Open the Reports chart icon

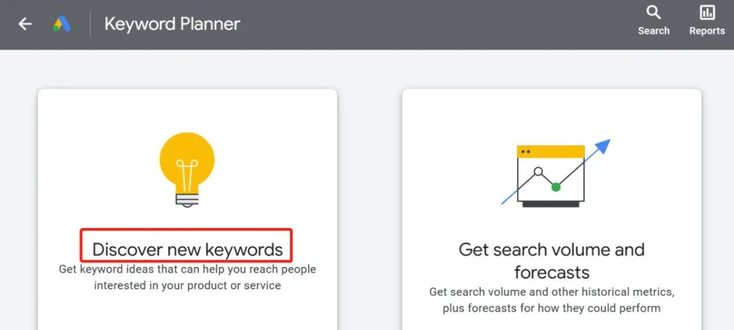pyautogui.click(x=707, y=12)
